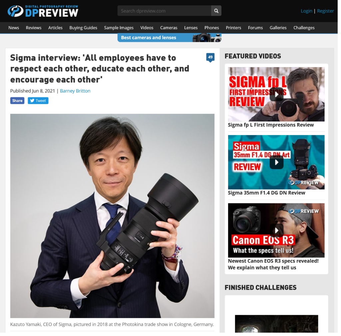Tweet the article via the Twitter button

click(x=38, y=100)
